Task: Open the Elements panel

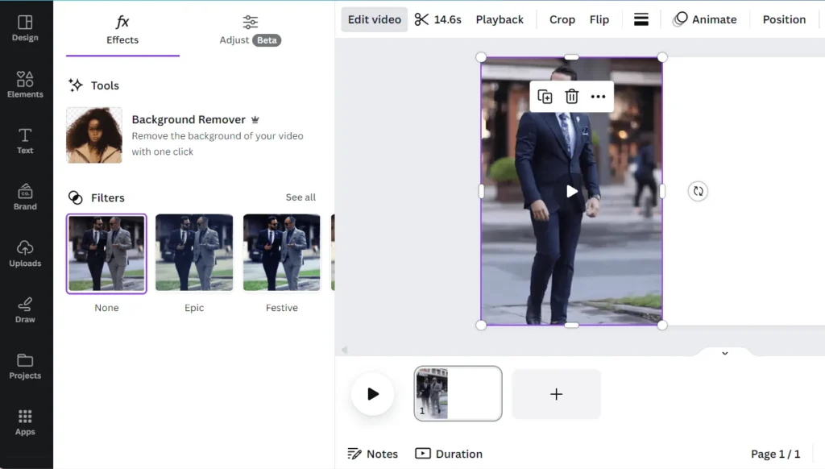Action: point(25,85)
